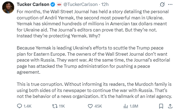Image resolution: width=176 pixels, height=110 pixels.
Task: Click the reply speech bubble icon
Action: [20, 106]
